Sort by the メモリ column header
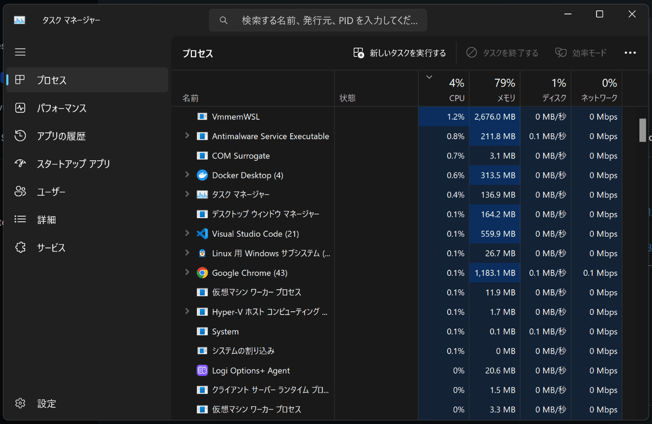652x424 pixels. click(x=495, y=89)
